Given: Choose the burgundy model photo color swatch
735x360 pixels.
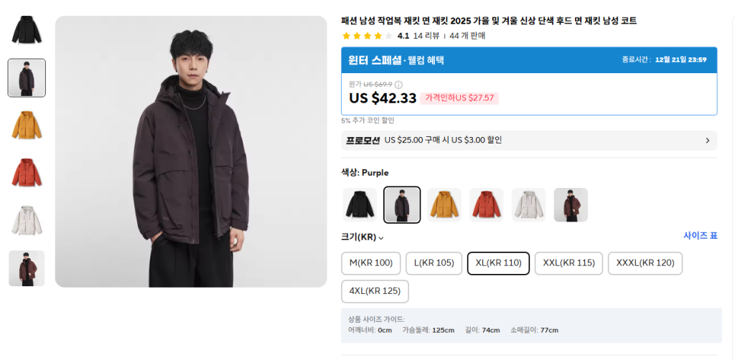Looking at the screenshot, I should point(571,205).
